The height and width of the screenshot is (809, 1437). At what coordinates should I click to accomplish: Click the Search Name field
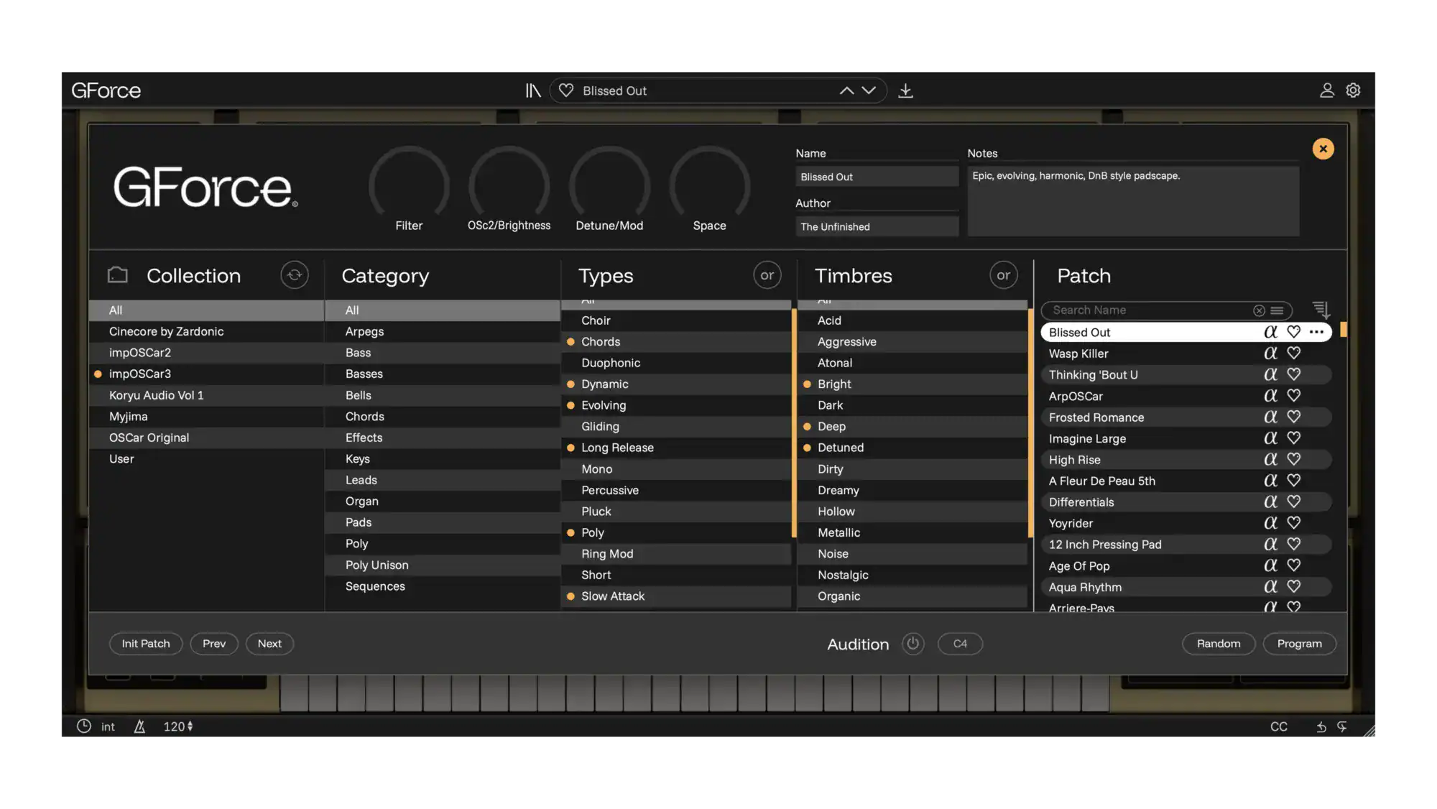(x=1150, y=310)
